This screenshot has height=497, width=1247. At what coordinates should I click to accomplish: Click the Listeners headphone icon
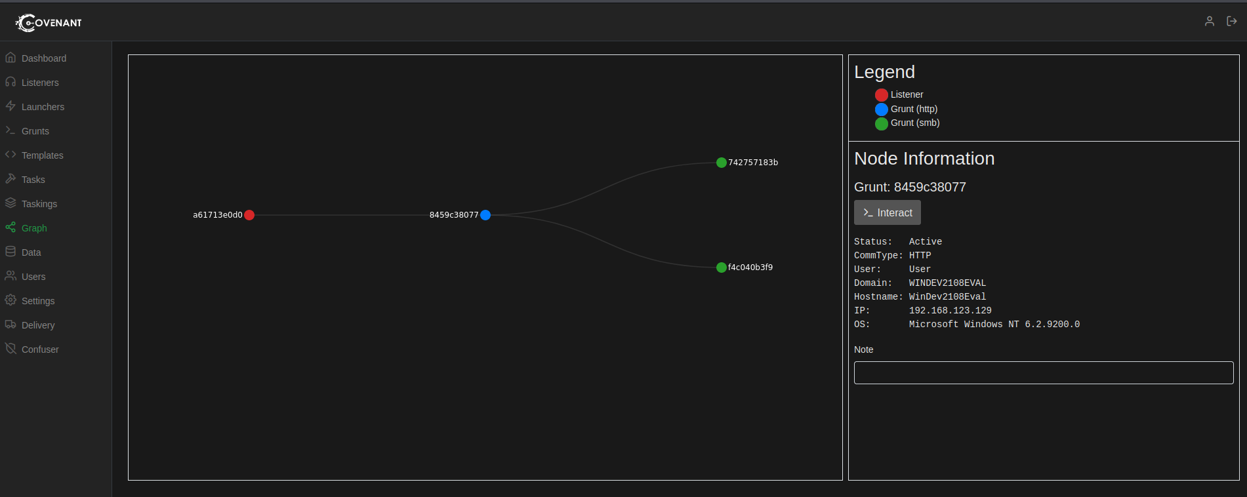click(x=10, y=82)
